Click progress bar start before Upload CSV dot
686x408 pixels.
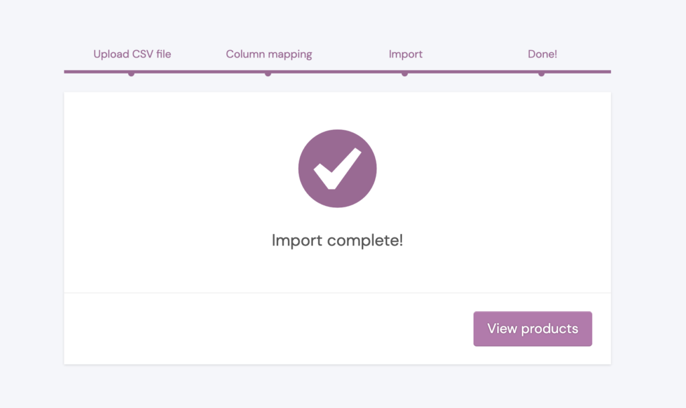click(x=96, y=72)
